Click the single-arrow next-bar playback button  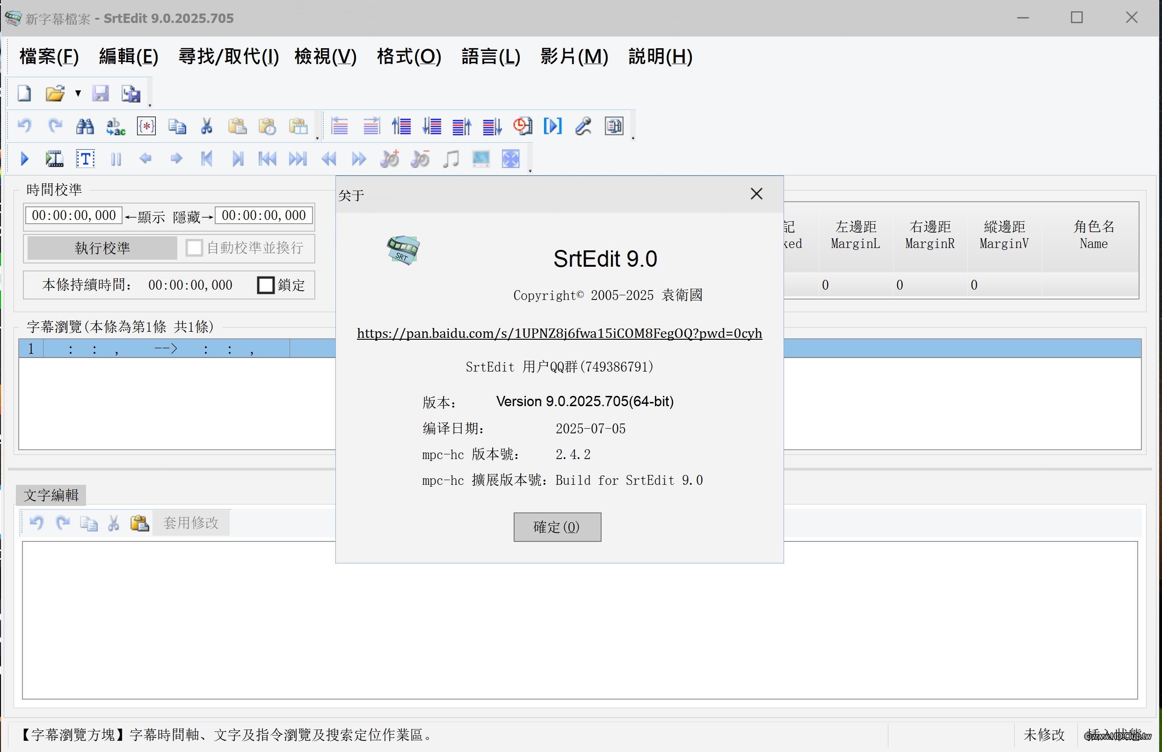(x=238, y=159)
